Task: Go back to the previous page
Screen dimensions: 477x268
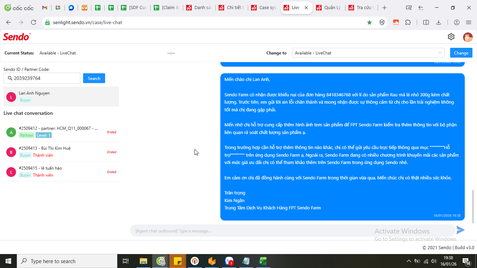Action: [x=8, y=22]
